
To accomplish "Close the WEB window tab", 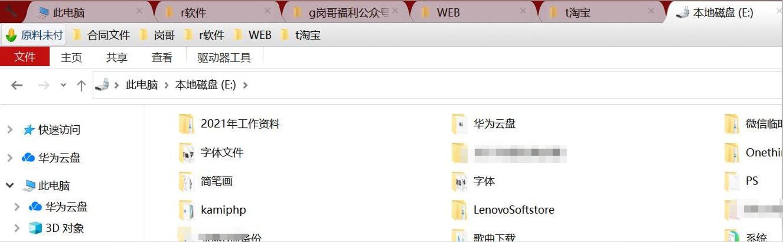I will click(523, 11).
